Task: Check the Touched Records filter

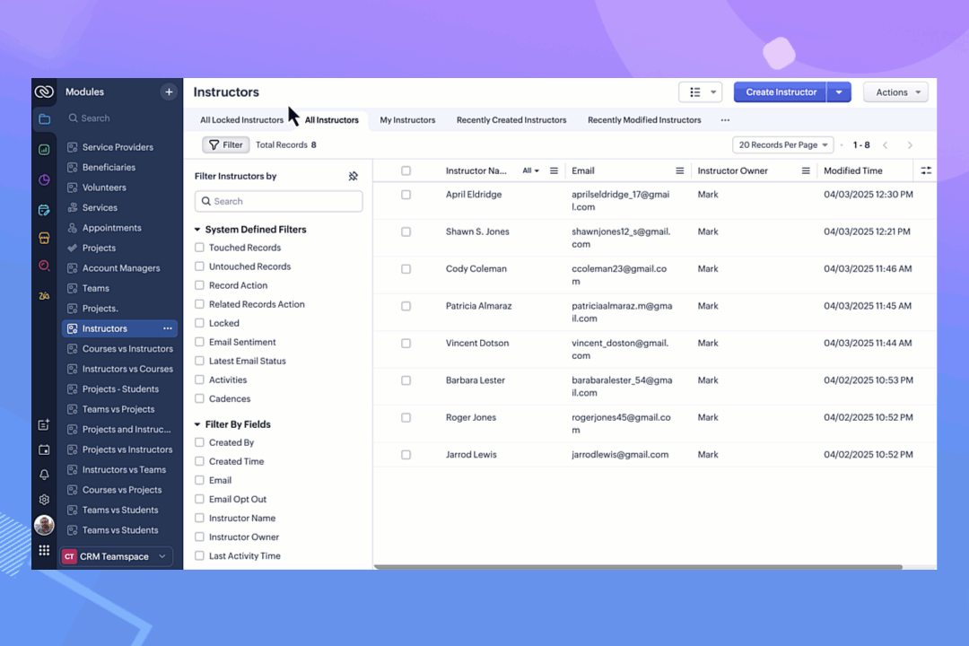Action: (200, 248)
